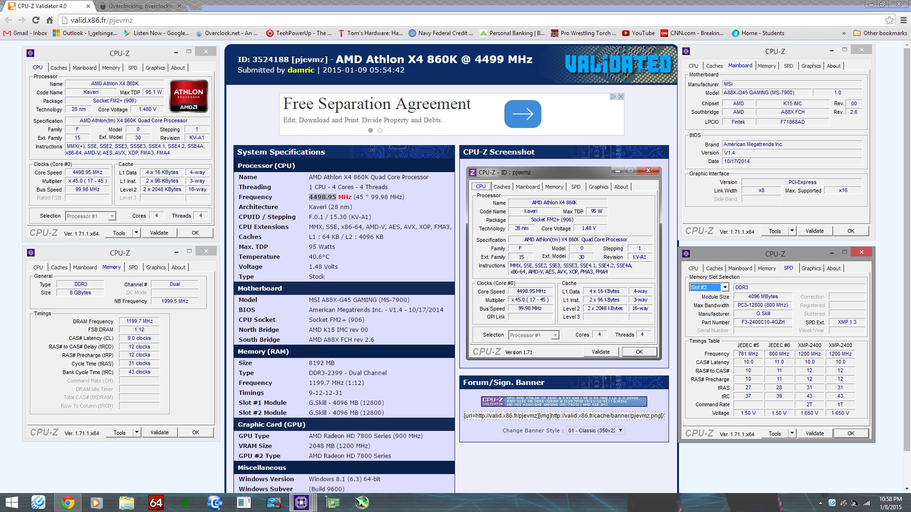Switch to Graphics tab in top-left CPU-Z
Viewport: 911px width, 512px height.
[x=155, y=68]
